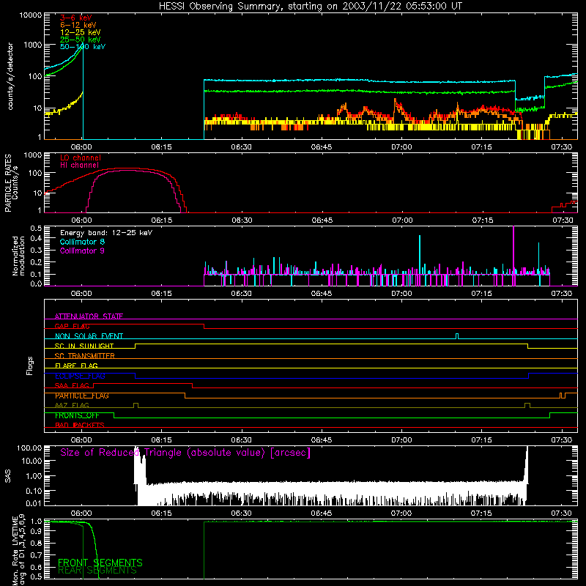Click the Normalized modulation axis label

18,256
